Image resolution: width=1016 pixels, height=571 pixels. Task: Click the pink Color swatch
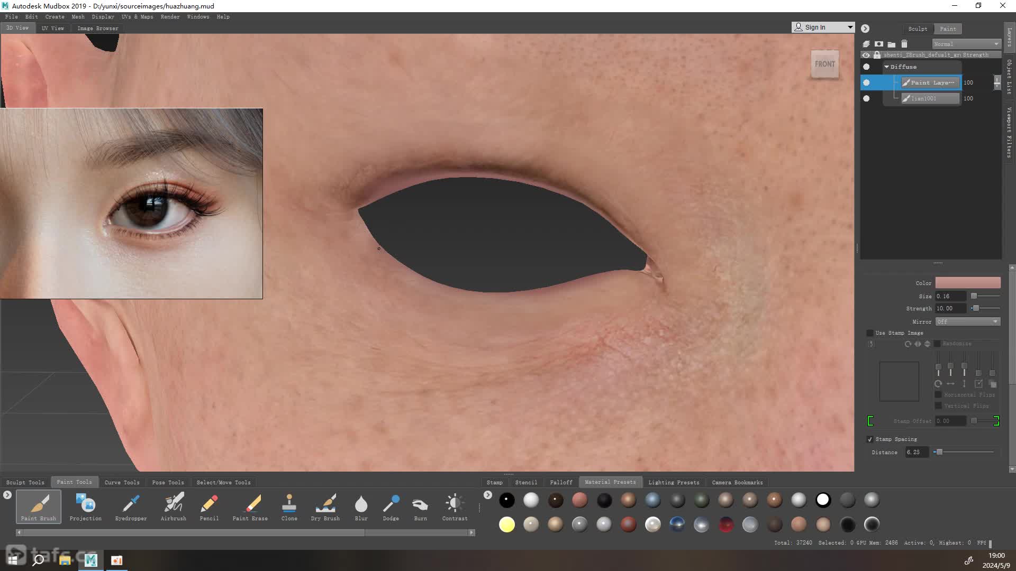[x=968, y=283]
